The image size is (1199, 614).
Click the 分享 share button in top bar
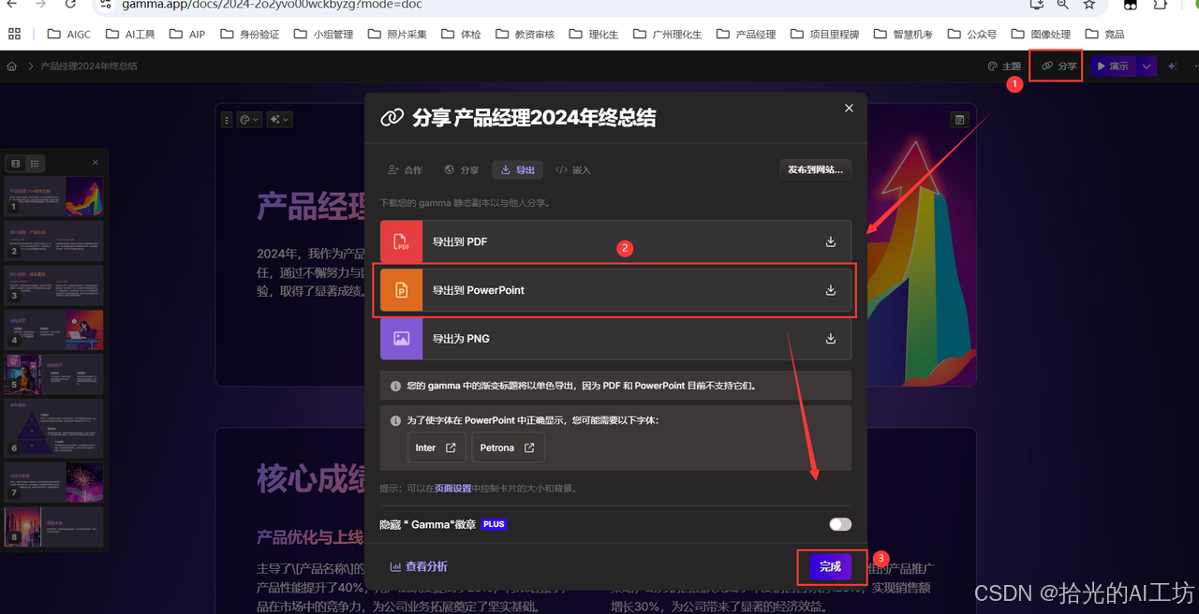1060,66
